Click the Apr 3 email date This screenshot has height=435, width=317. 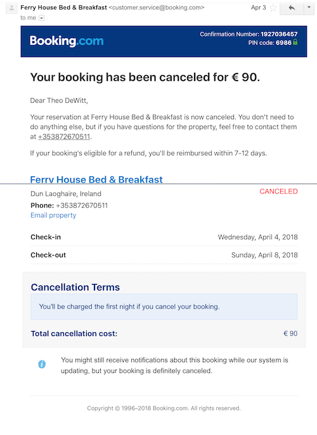coord(259,8)
